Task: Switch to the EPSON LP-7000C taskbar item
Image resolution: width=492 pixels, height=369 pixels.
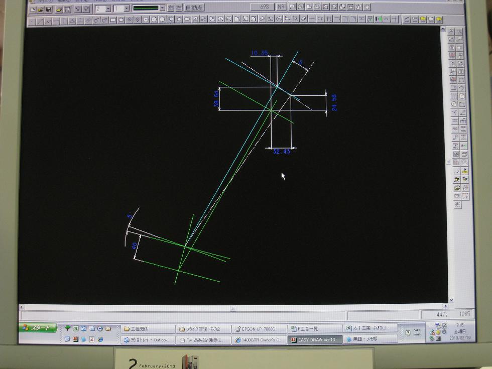Action: (260, 329)
